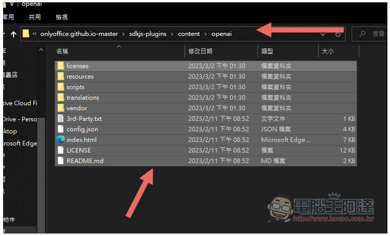Screen dimensions: 390x236
Task: Click the config.json file icon
Action: [x=60, y=129]
